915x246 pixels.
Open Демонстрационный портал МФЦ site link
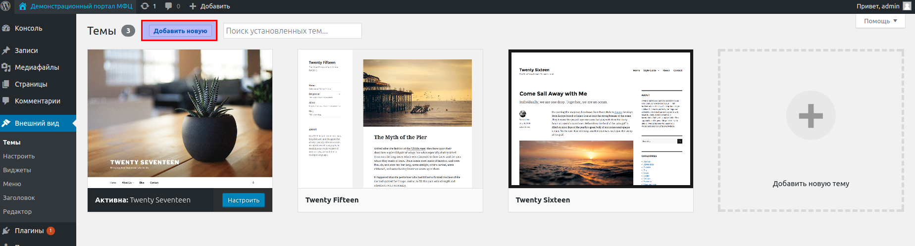(81, 6)
